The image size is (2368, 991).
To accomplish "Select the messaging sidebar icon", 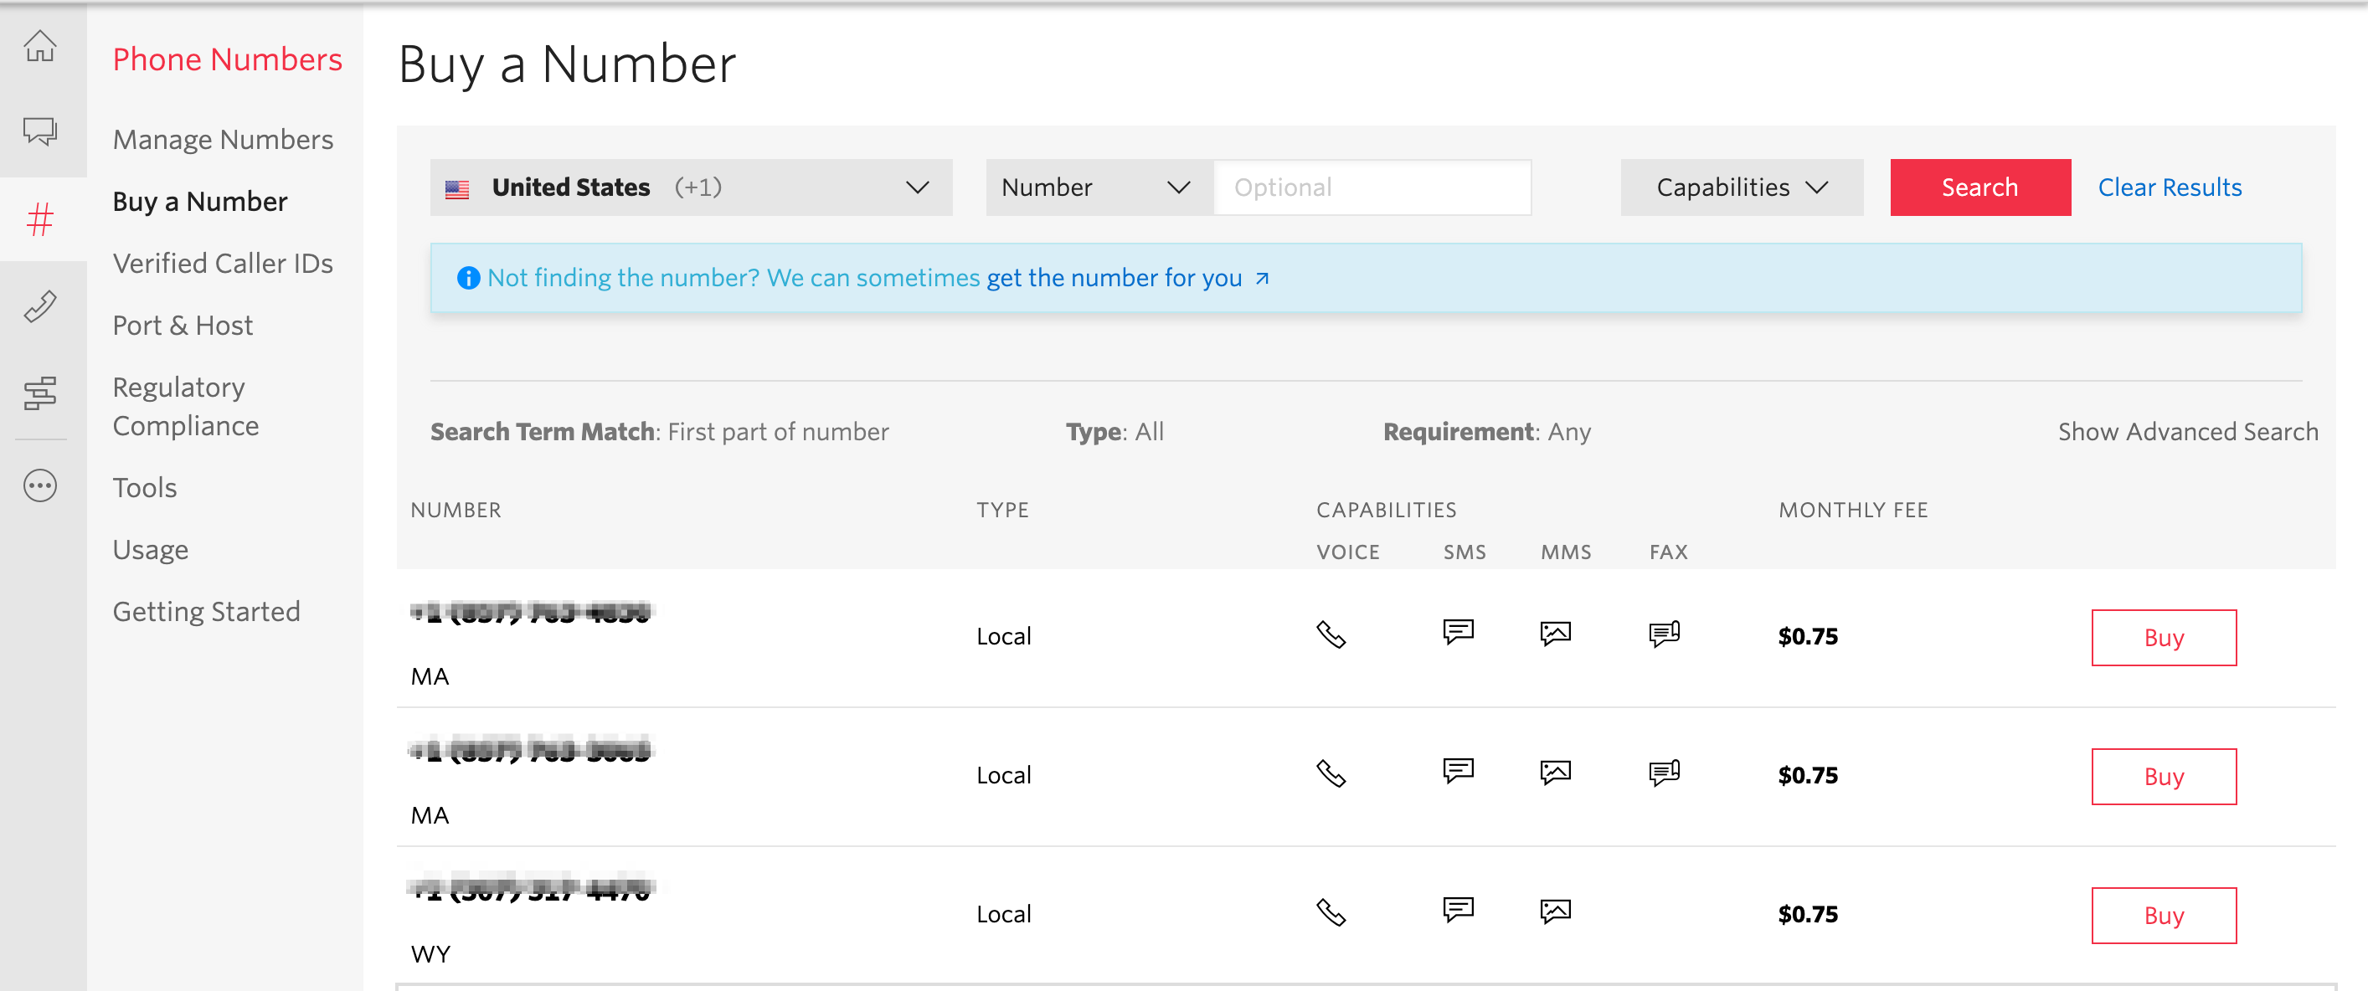I will (x=39, y=131).
